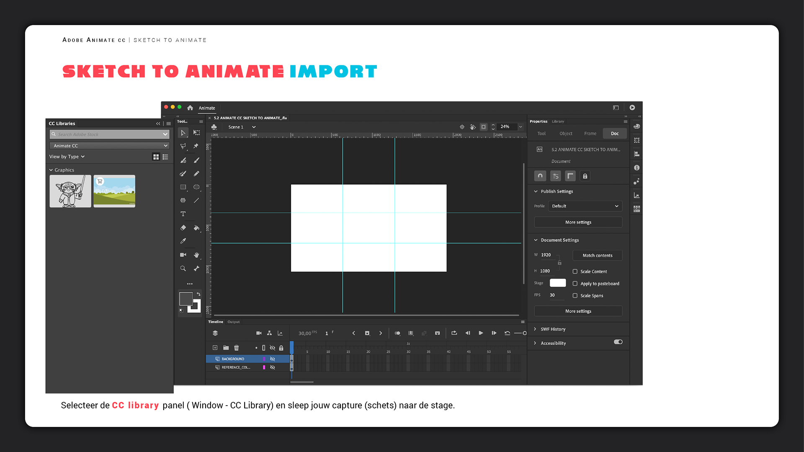Toggle visibility of BACKGROUND layer

pos(273,359)
